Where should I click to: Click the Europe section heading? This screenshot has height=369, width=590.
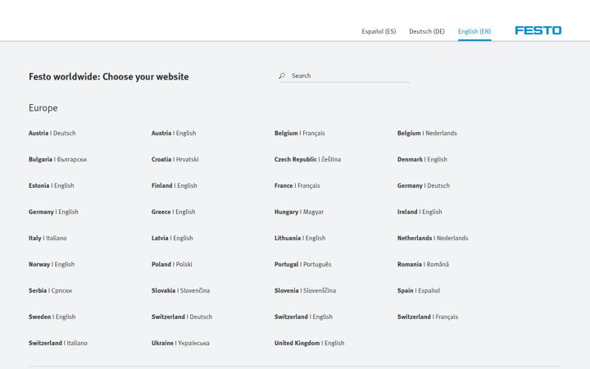tap(43, 108)
